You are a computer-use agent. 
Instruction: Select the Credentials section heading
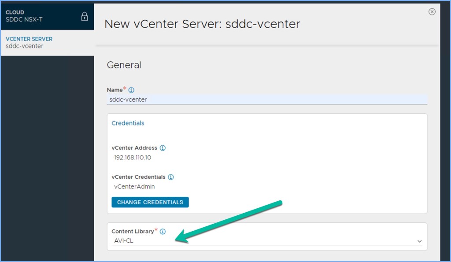128,123
